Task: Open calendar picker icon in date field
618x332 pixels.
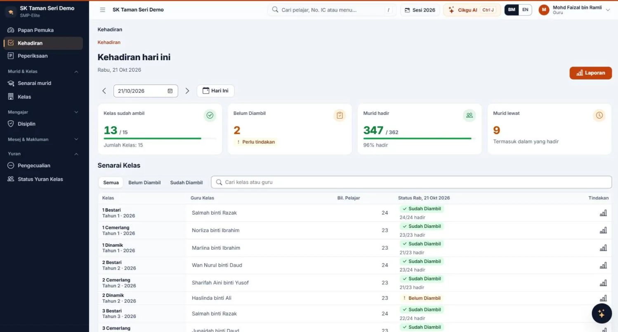Action: coord(170,91)
